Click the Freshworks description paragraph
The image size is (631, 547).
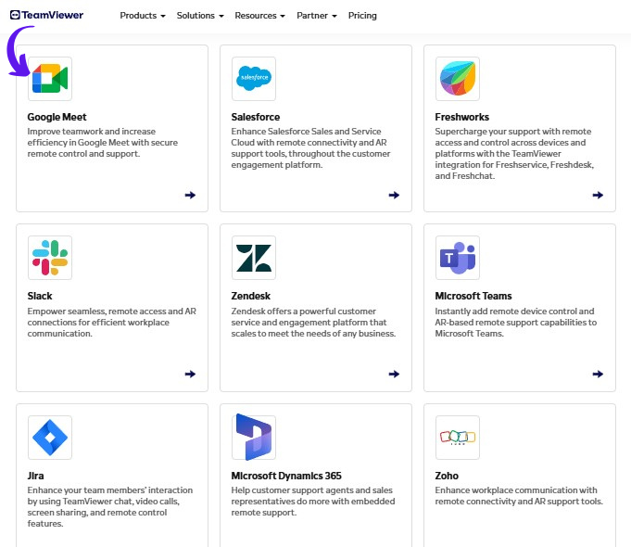514,154
